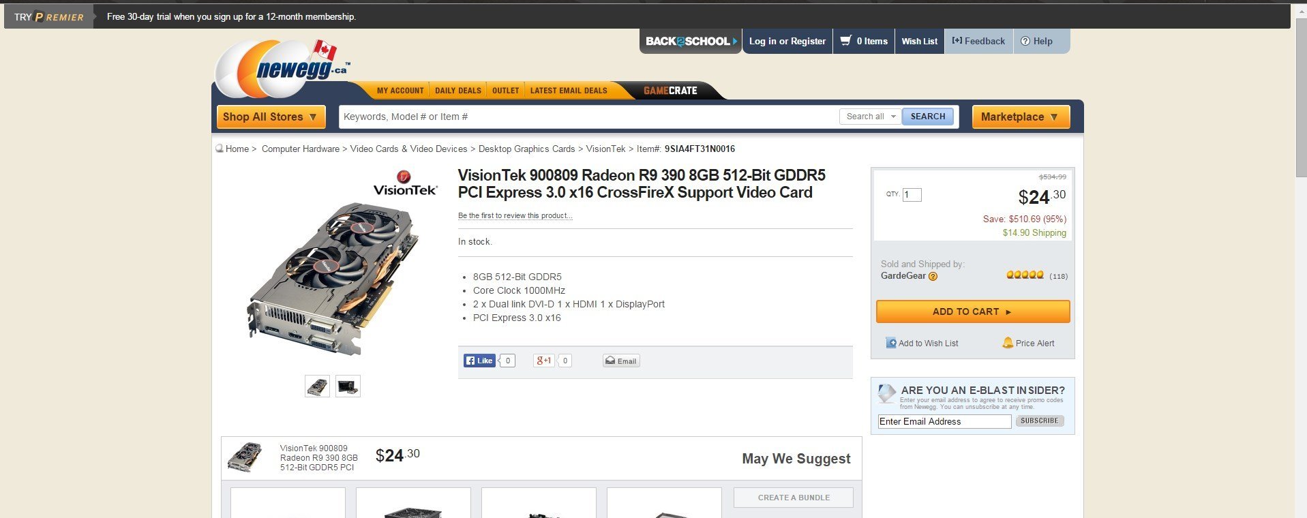Screen dimensions: 1307x518
Task: Click the Core Clock 1000MHz spec
Action: tap(519, 290)
